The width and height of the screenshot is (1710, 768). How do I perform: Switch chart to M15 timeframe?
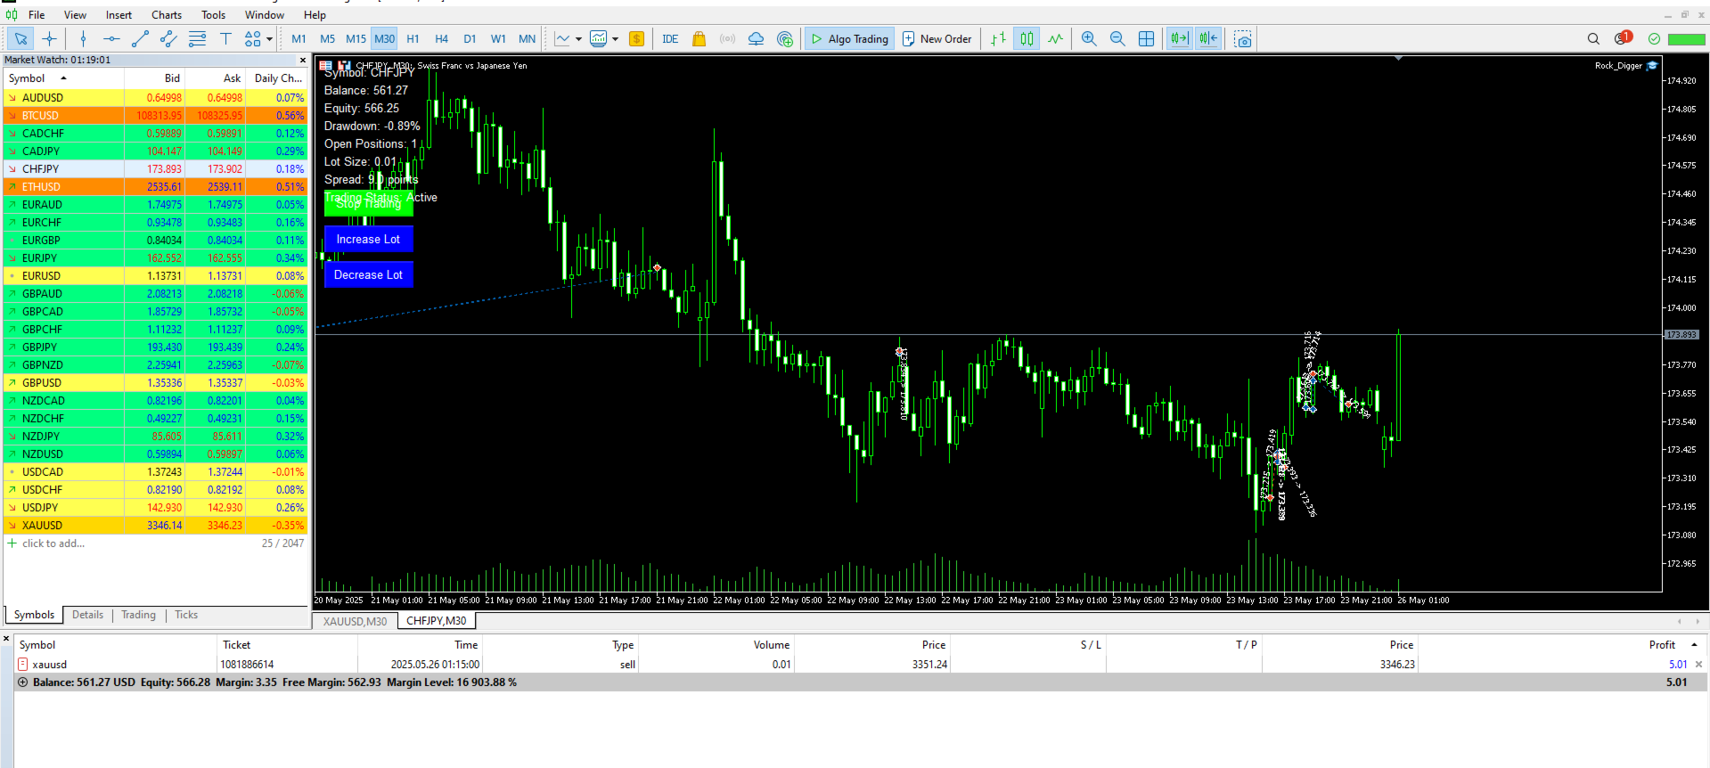[356, 38]
